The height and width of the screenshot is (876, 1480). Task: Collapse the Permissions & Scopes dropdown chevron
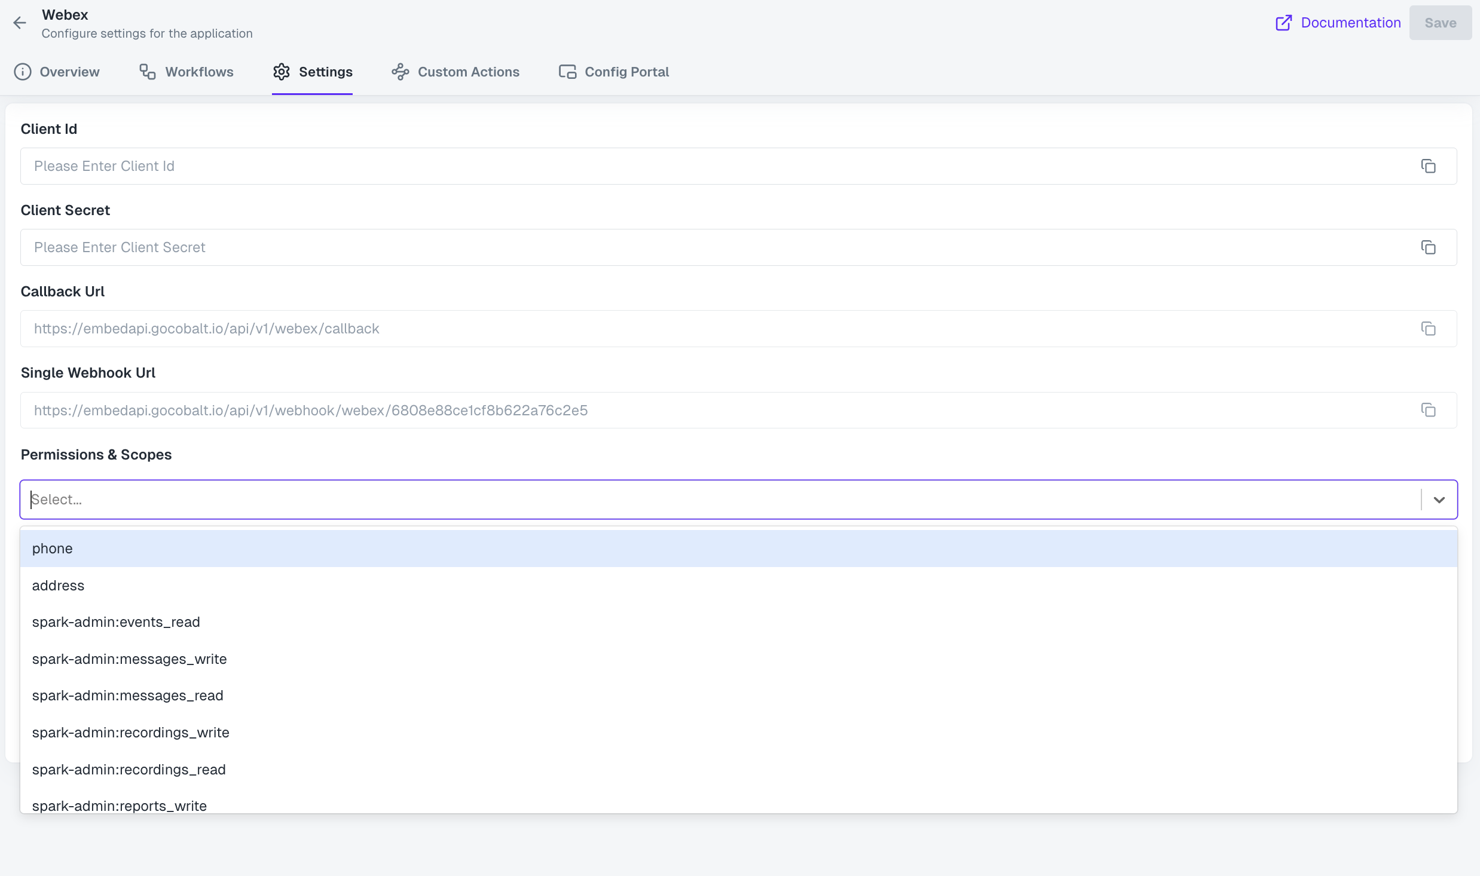click(1438, 500)
